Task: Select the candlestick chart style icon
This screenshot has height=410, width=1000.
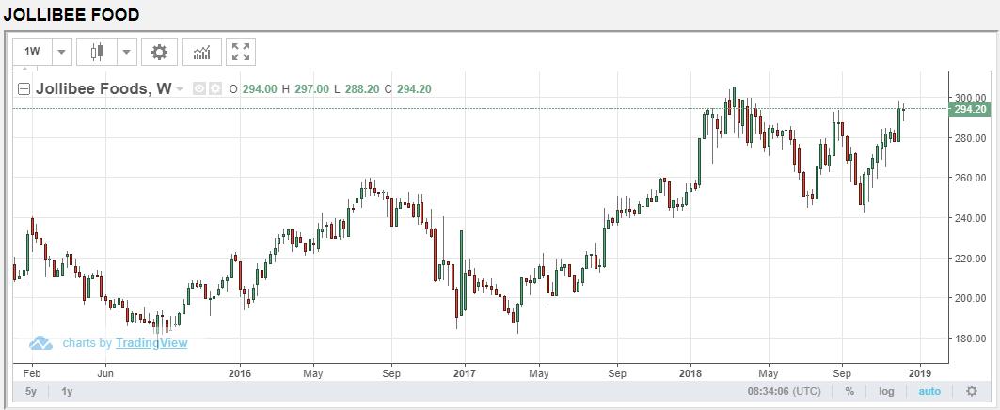Action: [96, 52]
